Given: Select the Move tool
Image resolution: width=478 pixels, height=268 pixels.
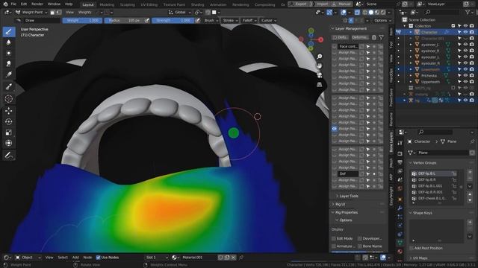Looking at the screenshot, I should [x=9, y=111].
